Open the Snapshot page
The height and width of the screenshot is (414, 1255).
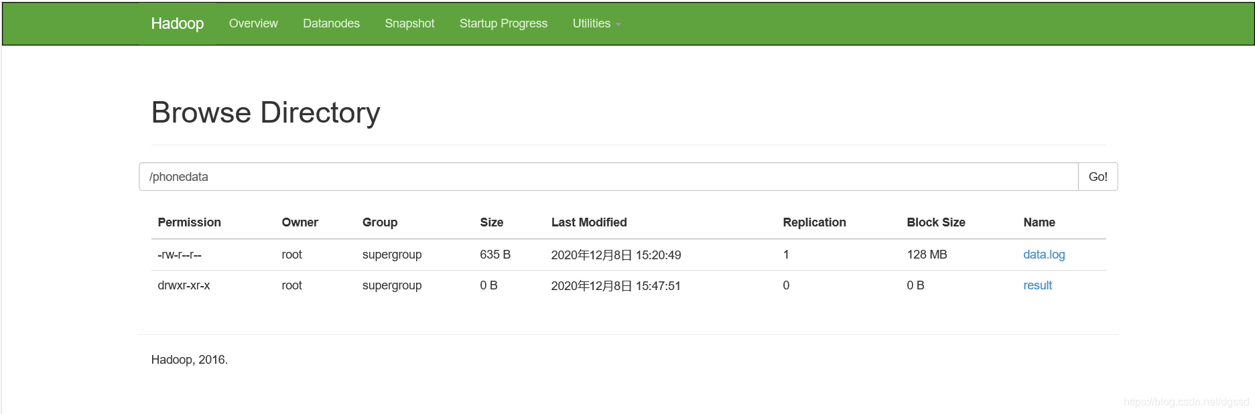tap(409, 23)
